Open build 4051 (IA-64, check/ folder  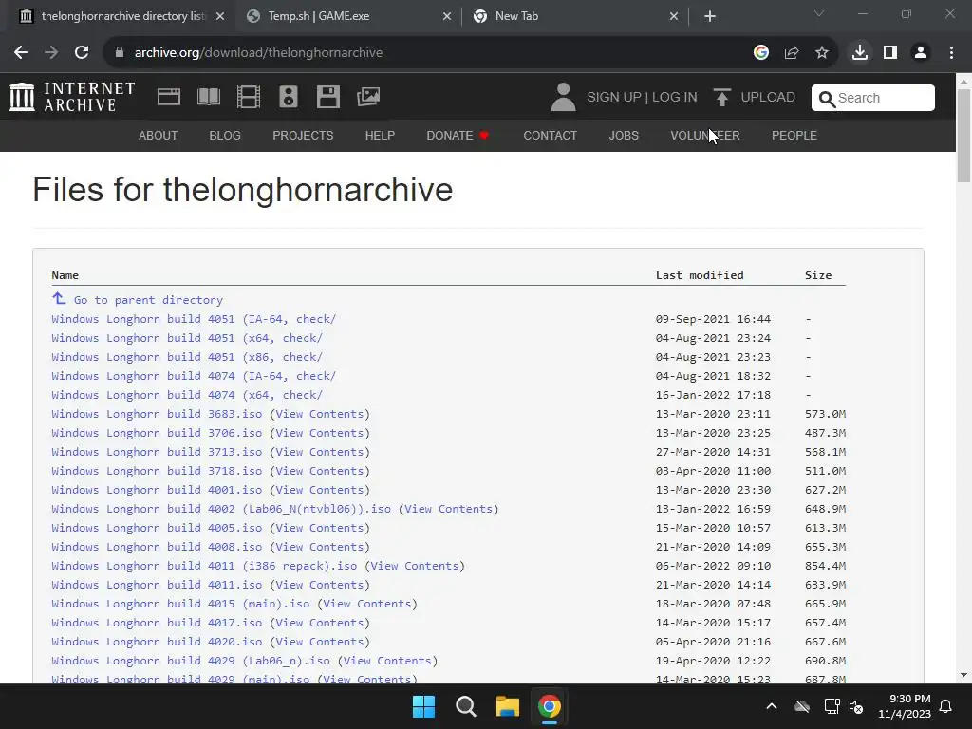click(194, 319)
